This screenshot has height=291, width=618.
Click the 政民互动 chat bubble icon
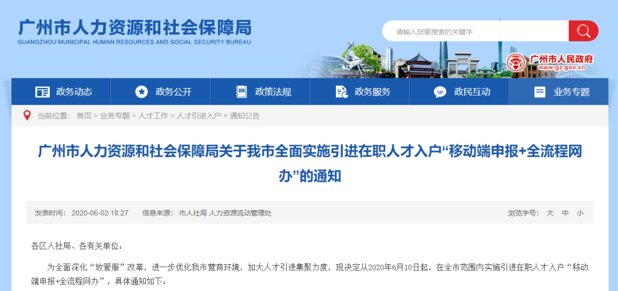[440, 93]
